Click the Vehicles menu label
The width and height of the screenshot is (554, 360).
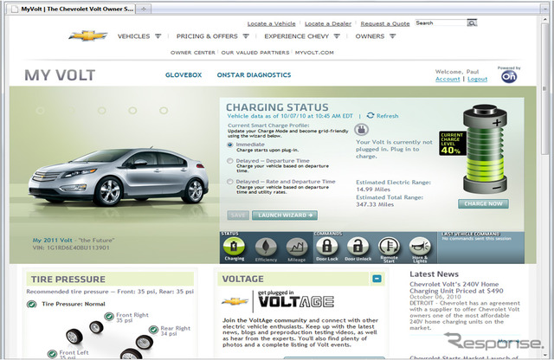[133, 36]
